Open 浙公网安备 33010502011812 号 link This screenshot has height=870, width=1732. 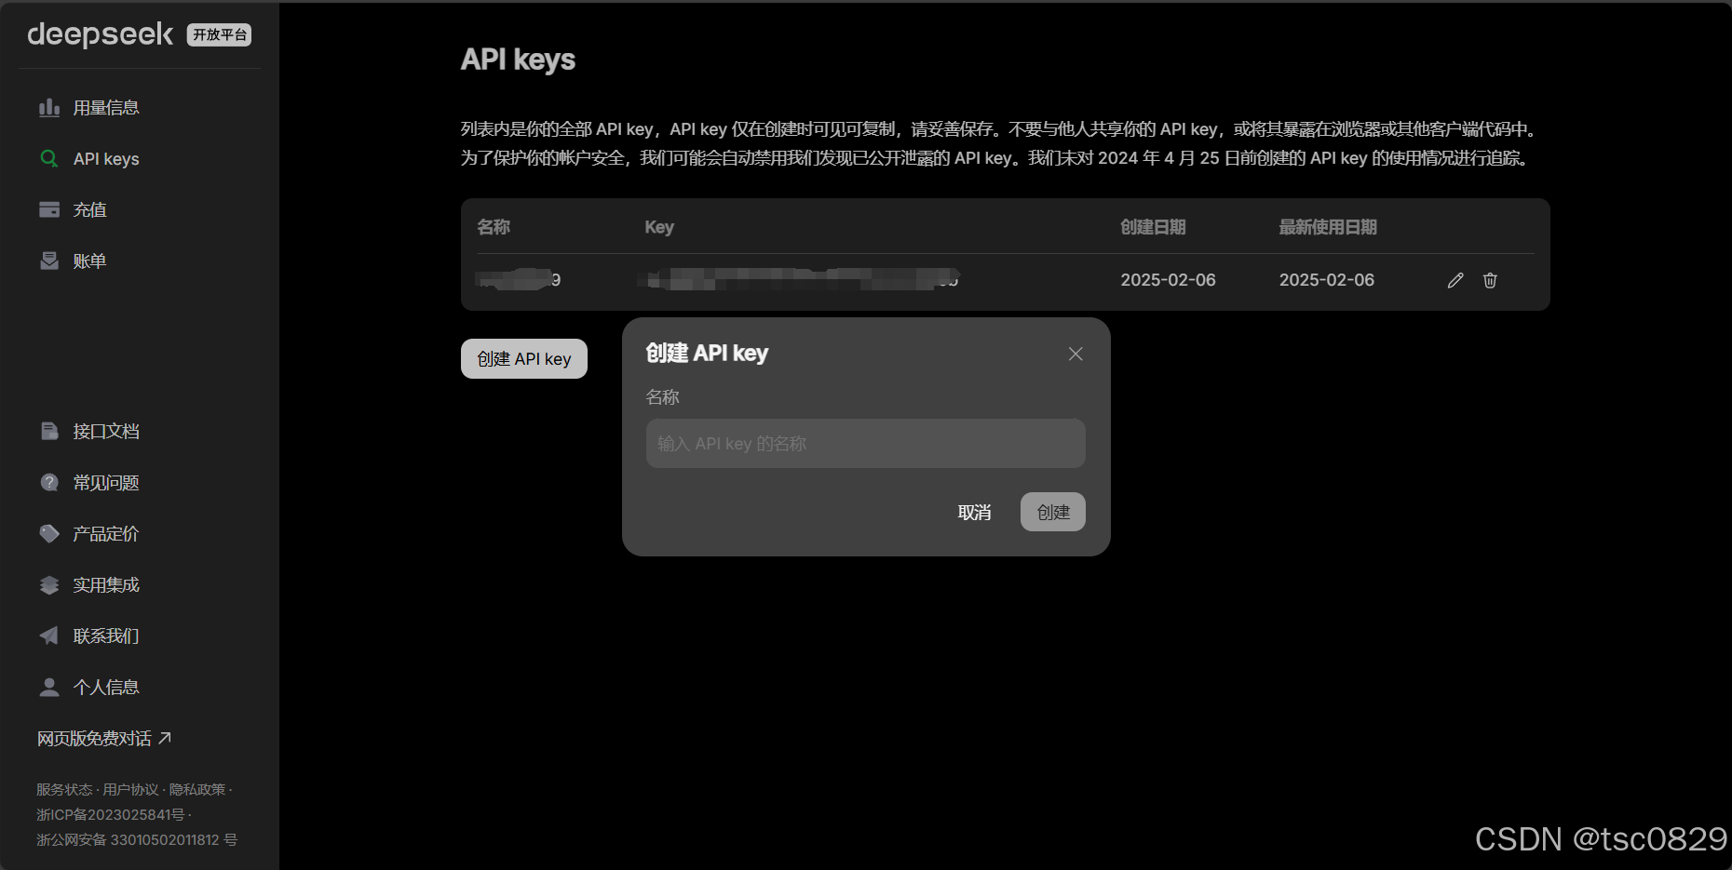137,840
